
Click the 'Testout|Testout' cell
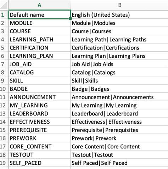(x=119, y=155)
